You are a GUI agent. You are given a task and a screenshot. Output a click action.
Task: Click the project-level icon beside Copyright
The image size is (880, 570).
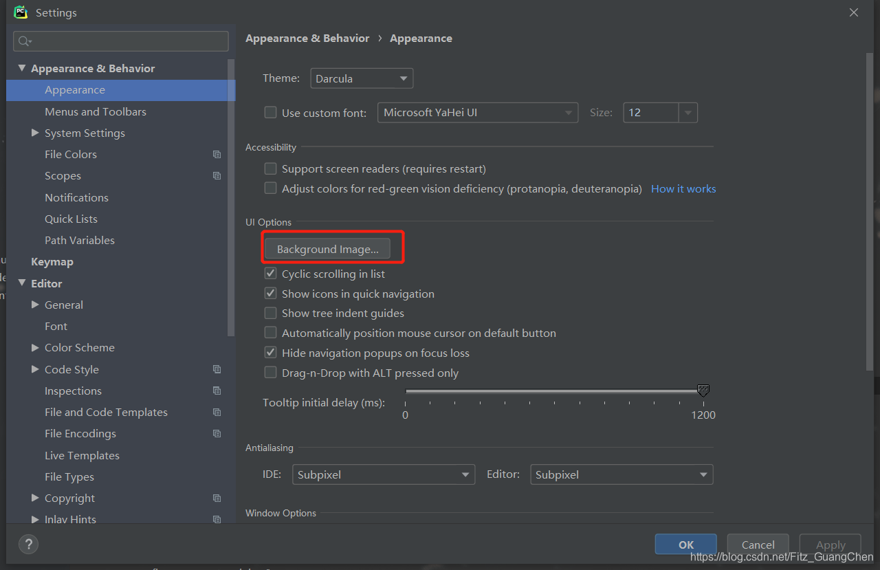(x=217, y=498)
